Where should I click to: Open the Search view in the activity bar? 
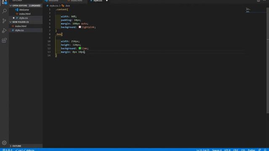point(4,11)
